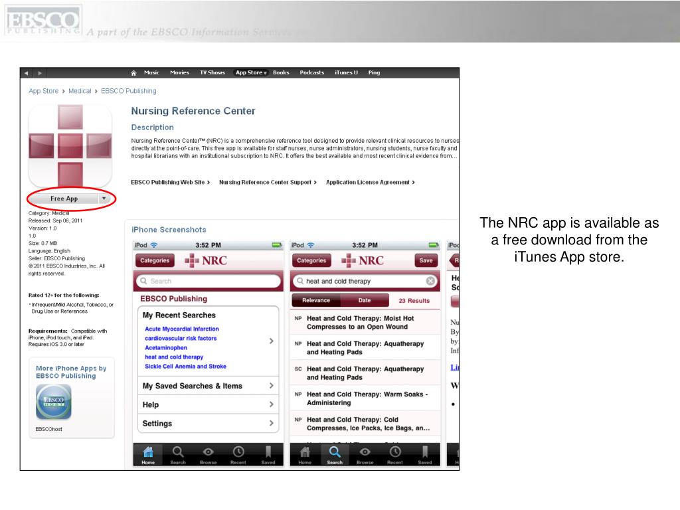Image resolution: width=680 pixels, height=510 pixels.
Task: Click NRC logo in first iPhone screenshot
Action: (206, 260)
